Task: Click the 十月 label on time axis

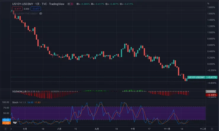Action: coord(133,129)
